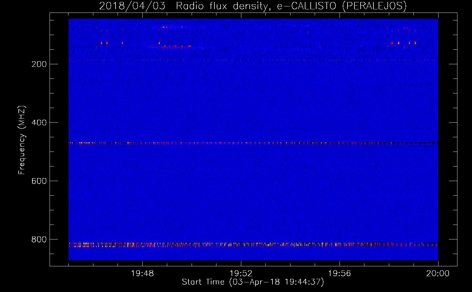
Task: Click the horizontal interference line near 470 MHz
Action: click(x=253, y=143)
